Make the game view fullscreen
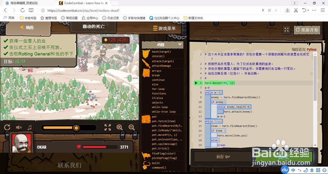Viewport: 328px width, 174px height. pos(108,127)
